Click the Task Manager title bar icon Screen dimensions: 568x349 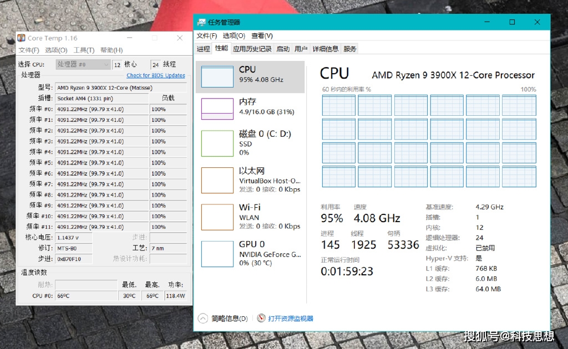201,22
